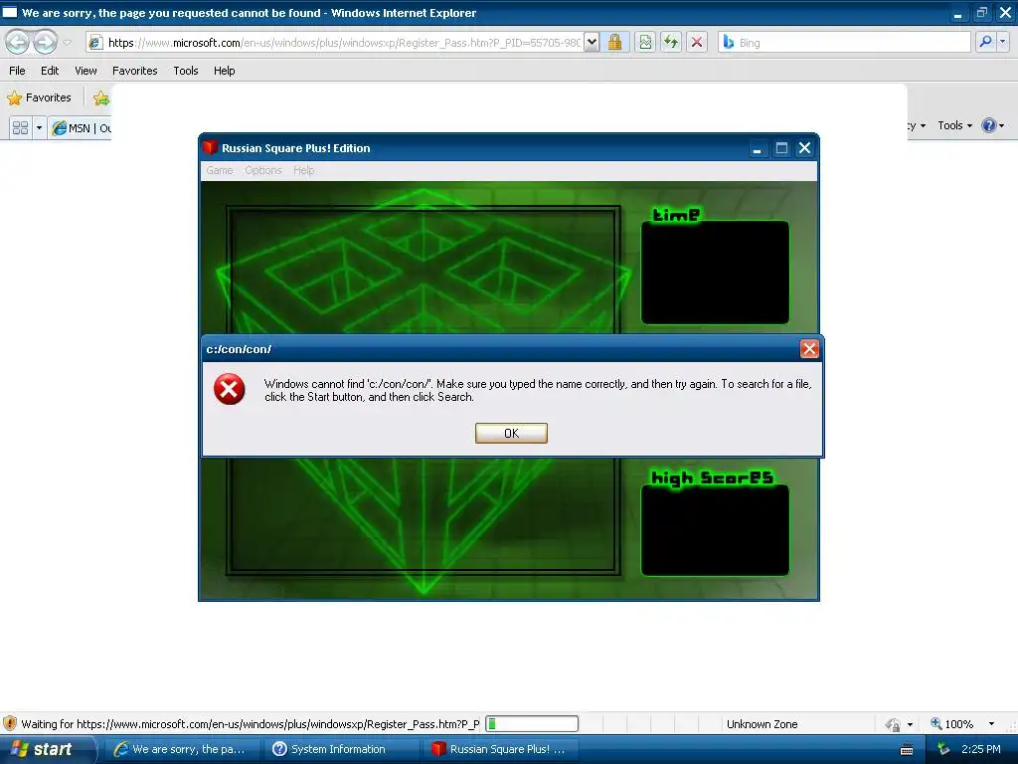Click the on-screen keyboard tray icon

[907, 750]
